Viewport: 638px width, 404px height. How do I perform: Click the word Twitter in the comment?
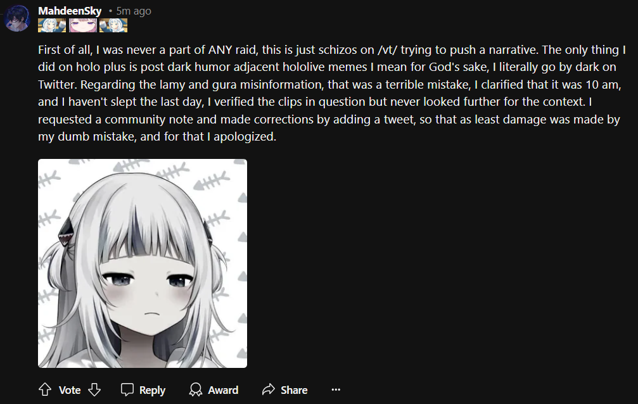point(58,85)
